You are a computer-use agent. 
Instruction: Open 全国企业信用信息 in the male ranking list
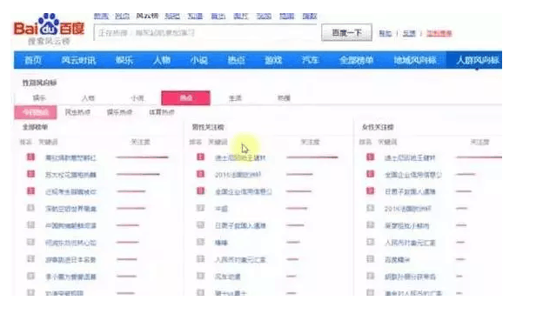pyautogui.click(x=243, y=191)
